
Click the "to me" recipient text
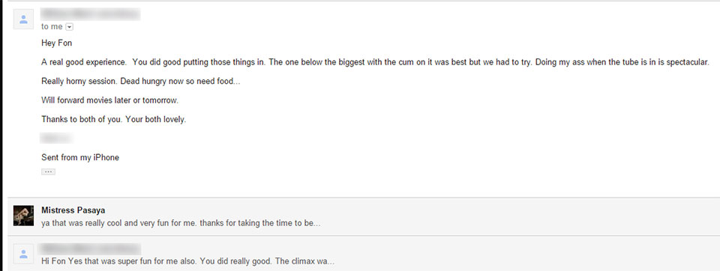[x=52, y=27]
